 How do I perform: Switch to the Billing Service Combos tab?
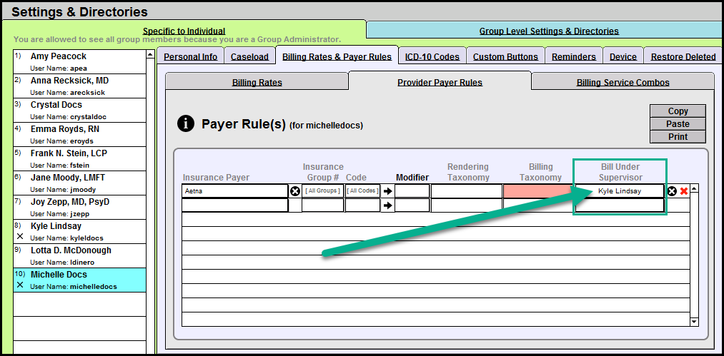tap(623, 83)
